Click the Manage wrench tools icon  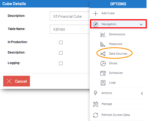click(x=95, y=104)
